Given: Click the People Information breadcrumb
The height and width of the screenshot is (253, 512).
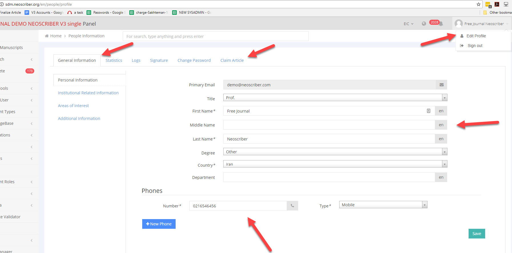Looking at the screenshot, I should pyautogui.click(x=86, y=36).
